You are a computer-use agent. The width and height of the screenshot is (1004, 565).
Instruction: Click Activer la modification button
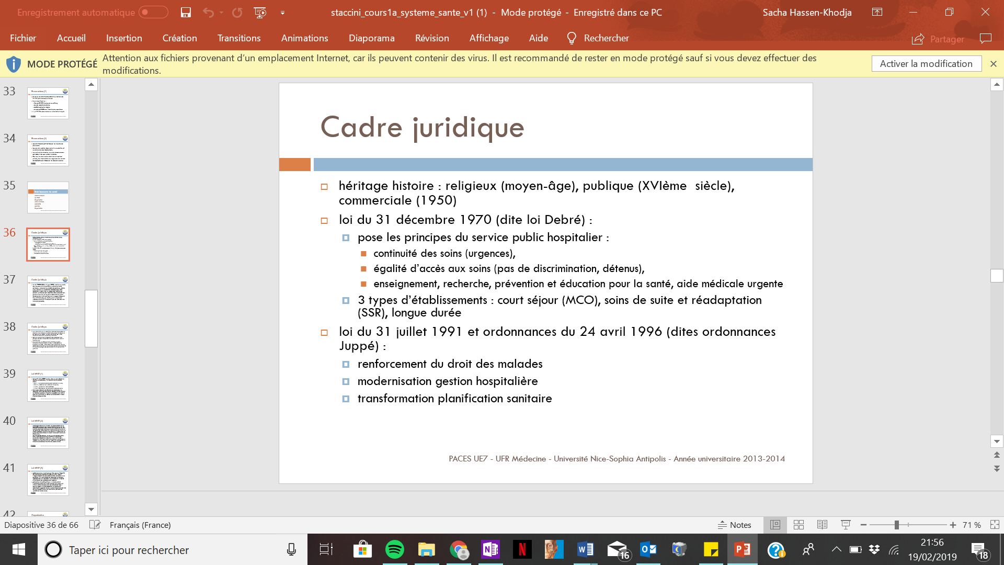coord(926,64)
